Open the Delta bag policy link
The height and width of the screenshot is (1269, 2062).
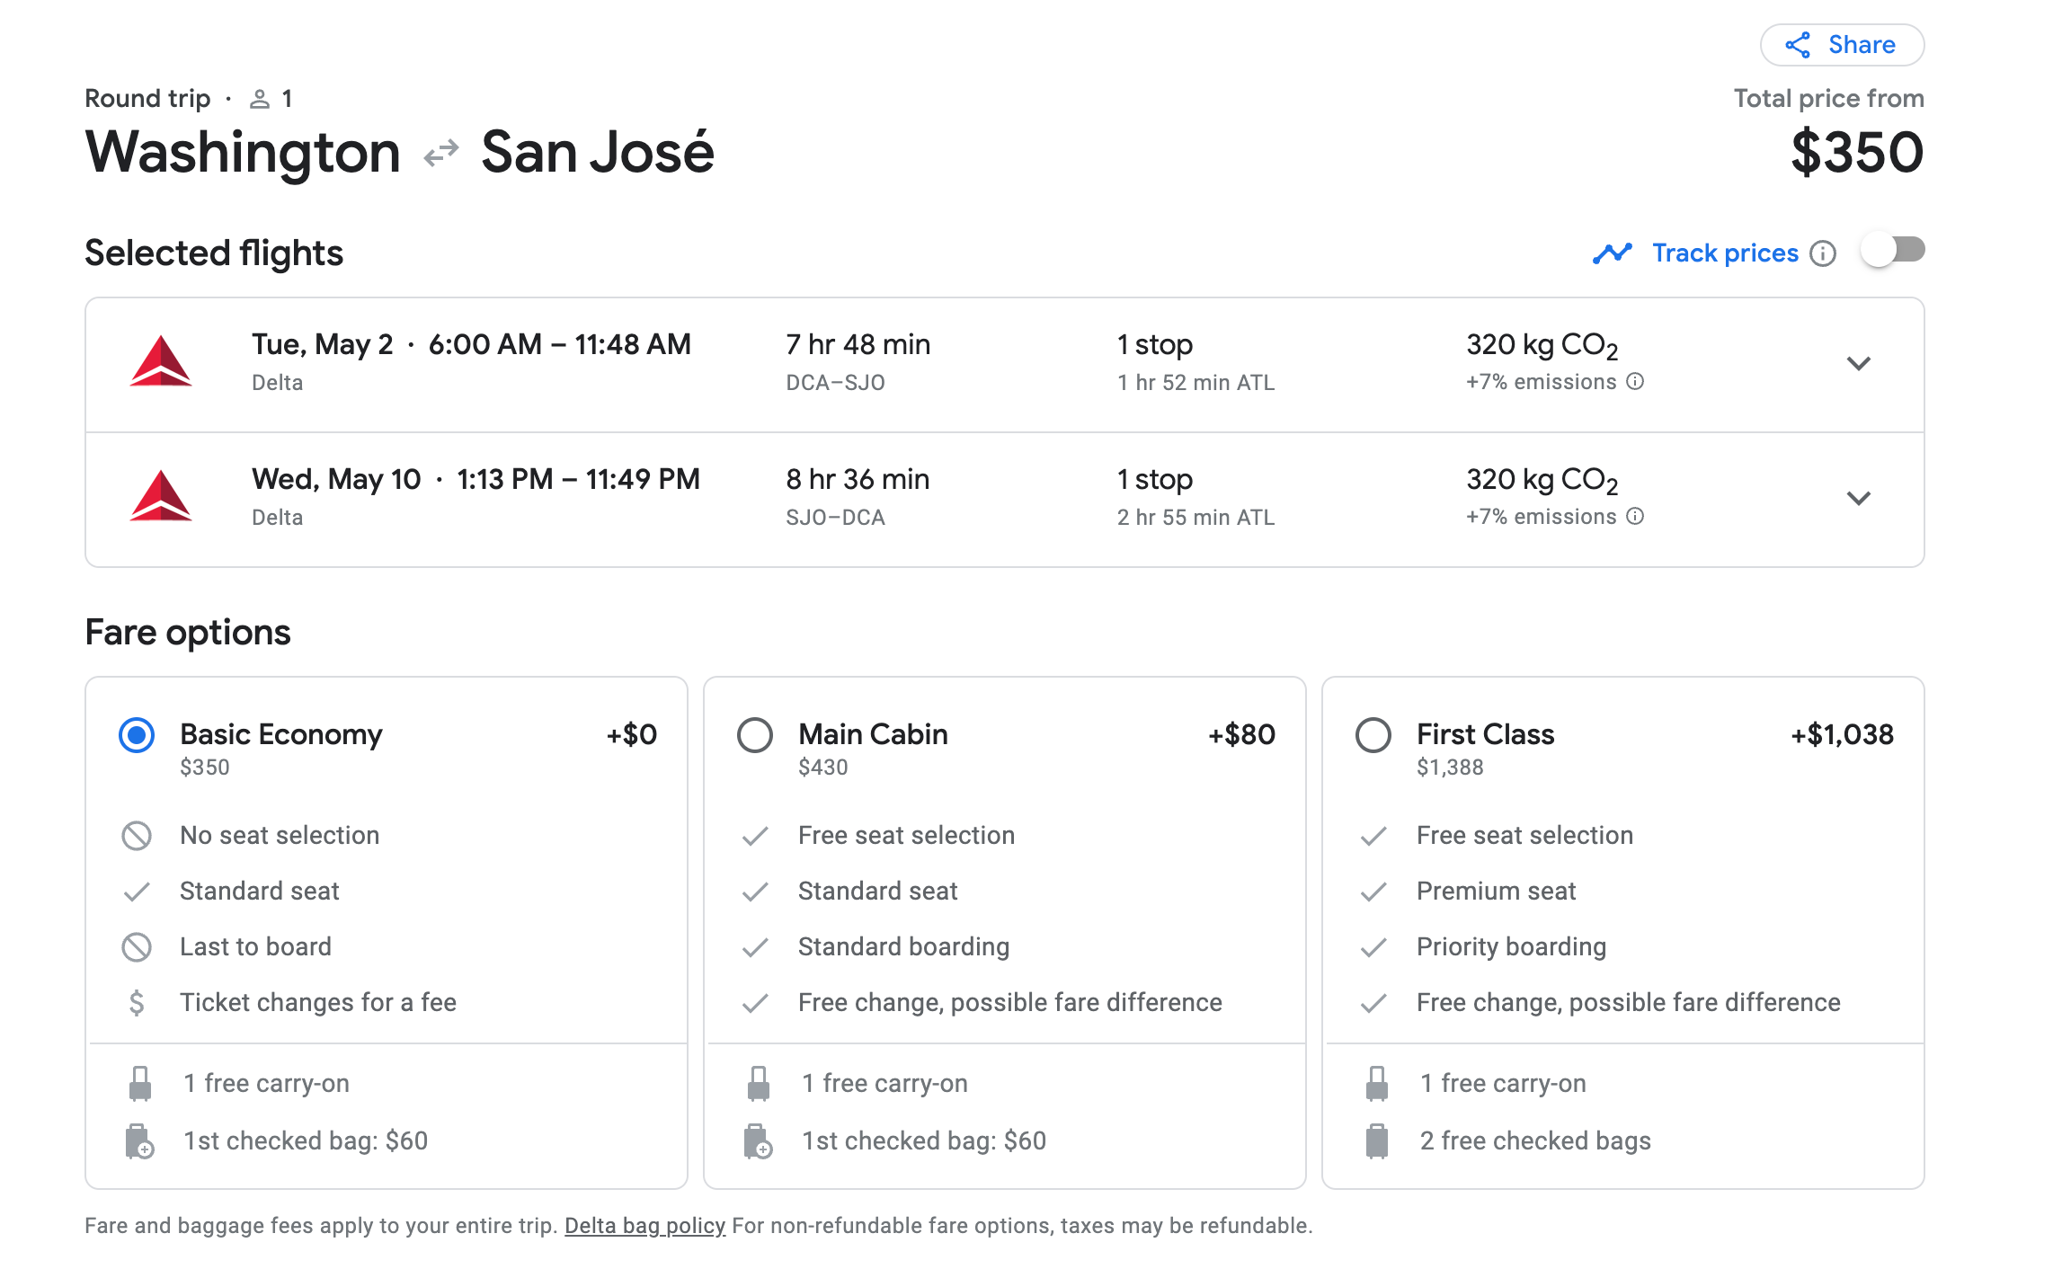click(644, 1226)
